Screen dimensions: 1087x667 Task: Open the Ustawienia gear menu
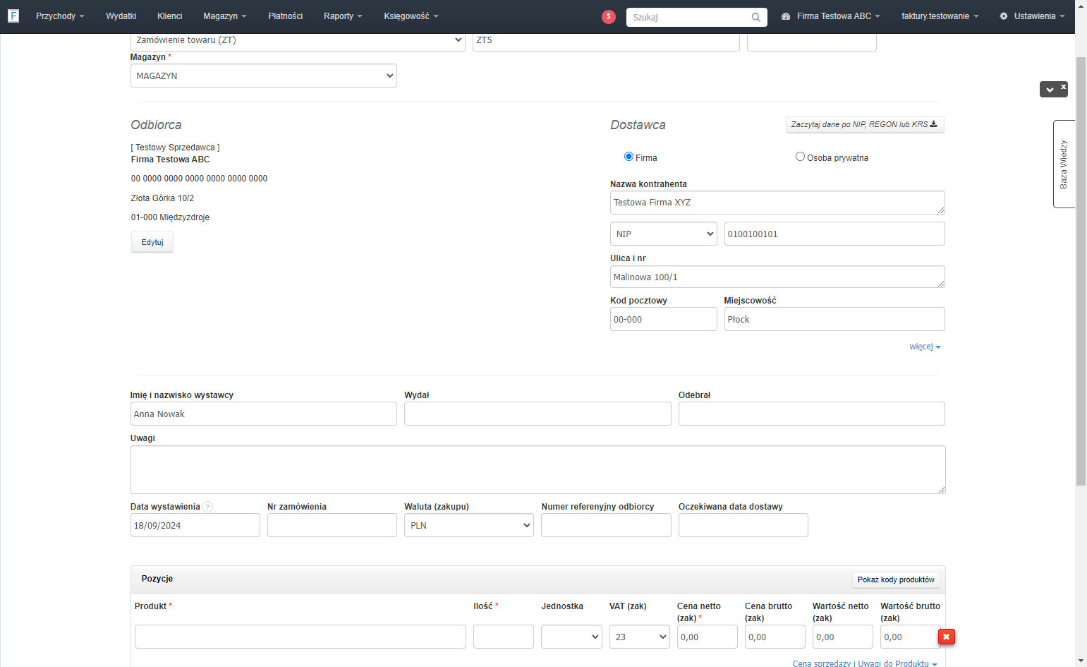point(1032,16)
